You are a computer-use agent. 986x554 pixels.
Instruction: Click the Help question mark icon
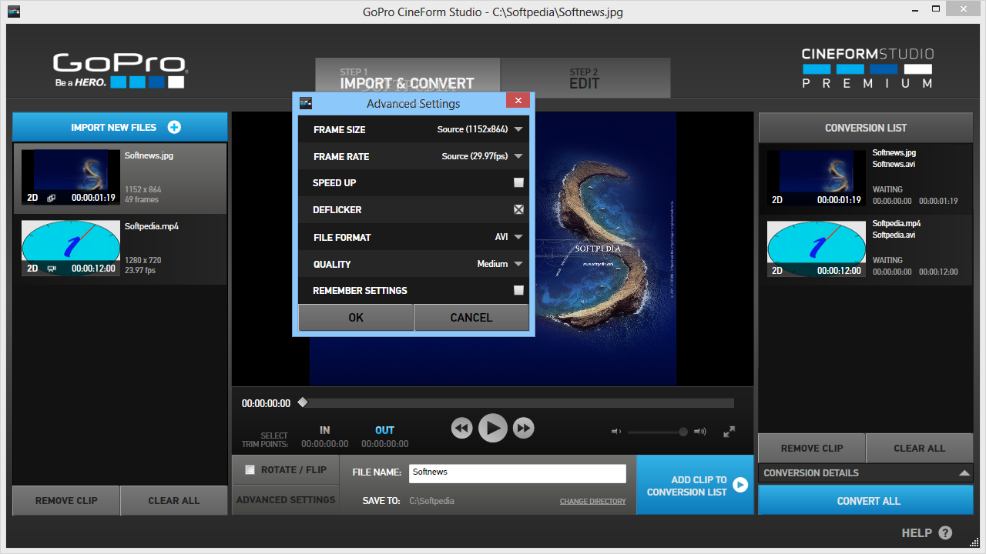tap(945, 532)
